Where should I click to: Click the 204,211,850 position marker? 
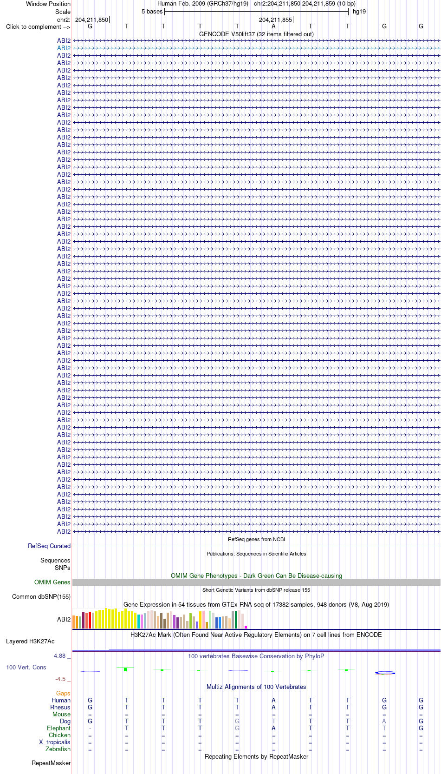(91, 20)
